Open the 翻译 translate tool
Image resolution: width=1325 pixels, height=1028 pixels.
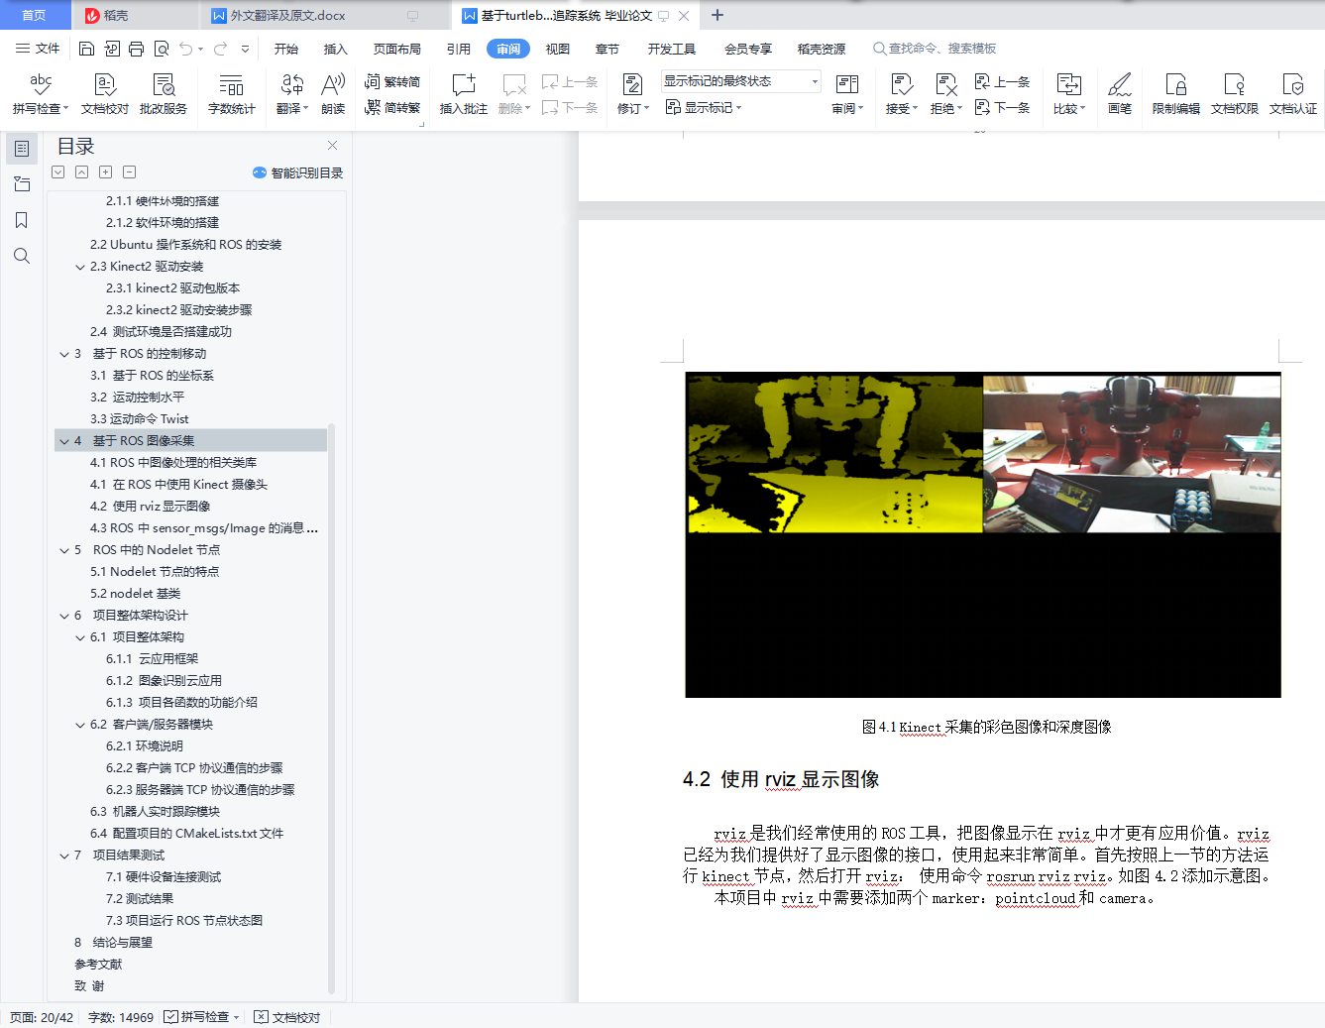click(292, 94)
